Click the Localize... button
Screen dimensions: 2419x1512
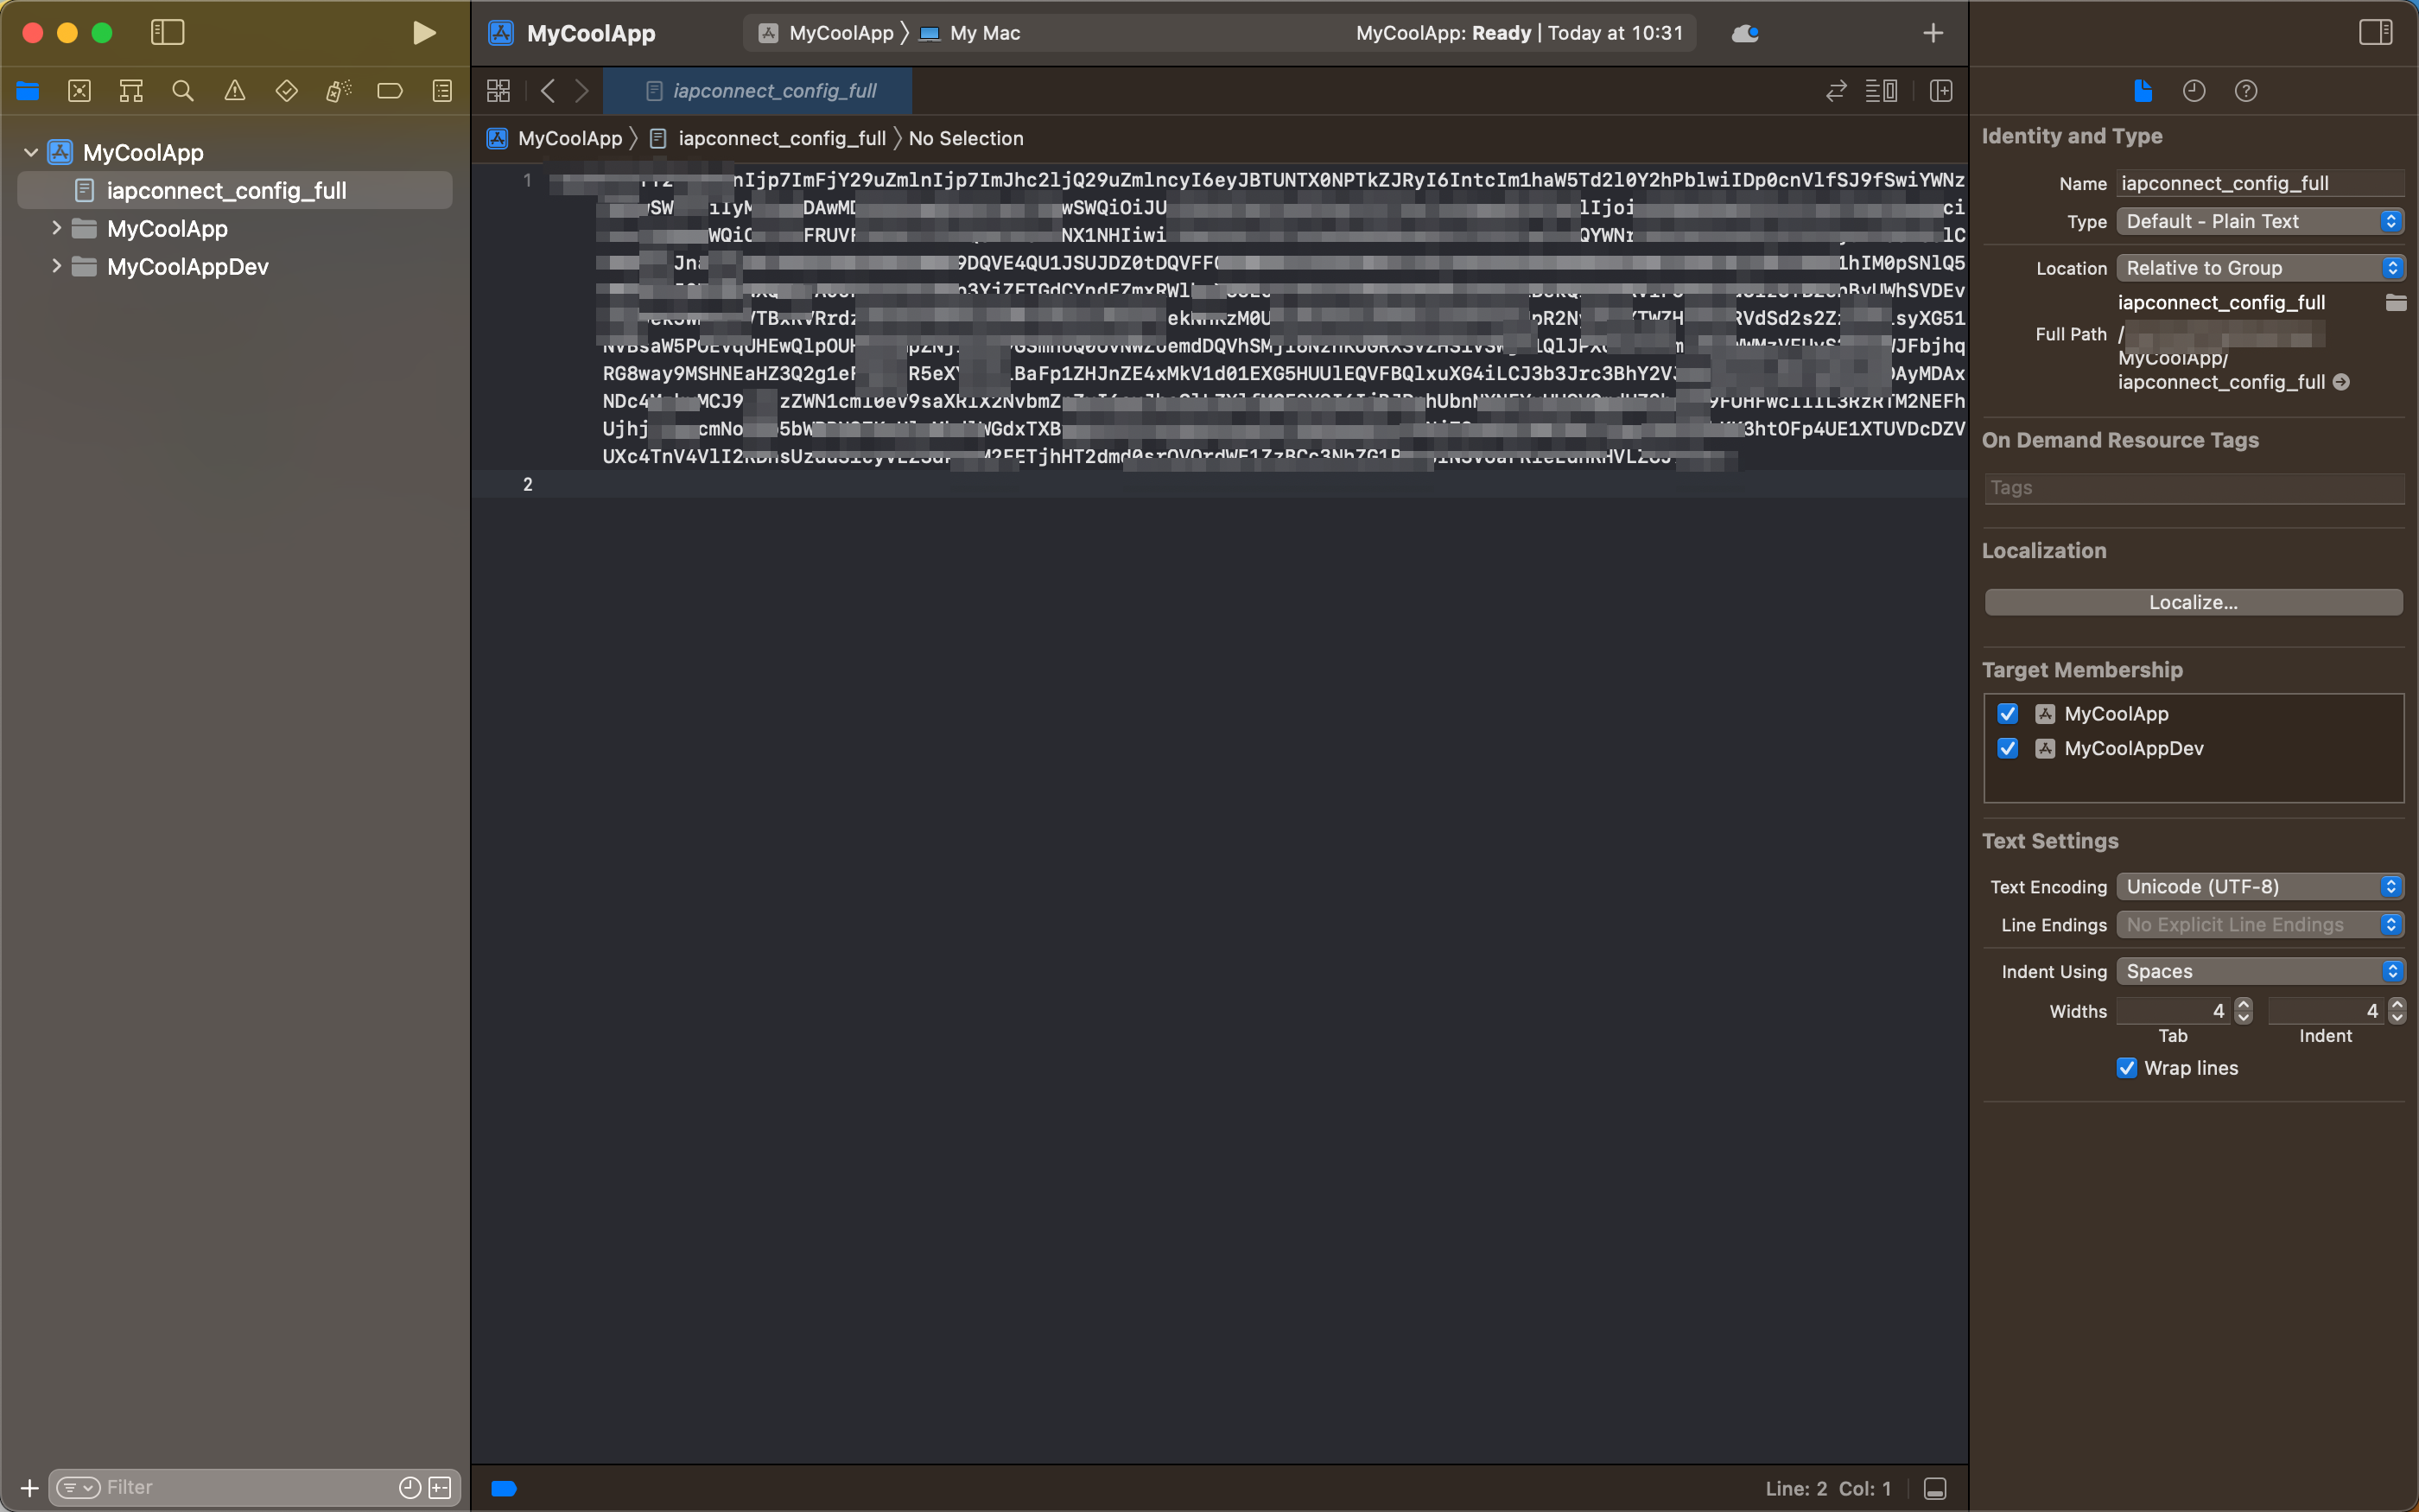coord(2194,603)
